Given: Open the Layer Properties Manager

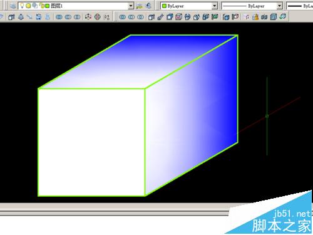Looking at the screenshot, I should pyautogui.click(x=13, y=6).
